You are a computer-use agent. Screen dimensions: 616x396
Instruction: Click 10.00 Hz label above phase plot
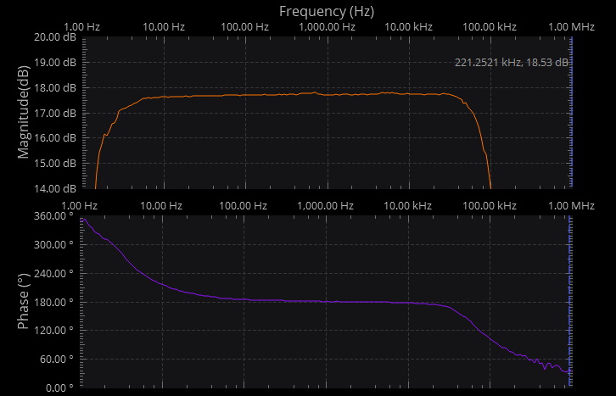point(161,206)
